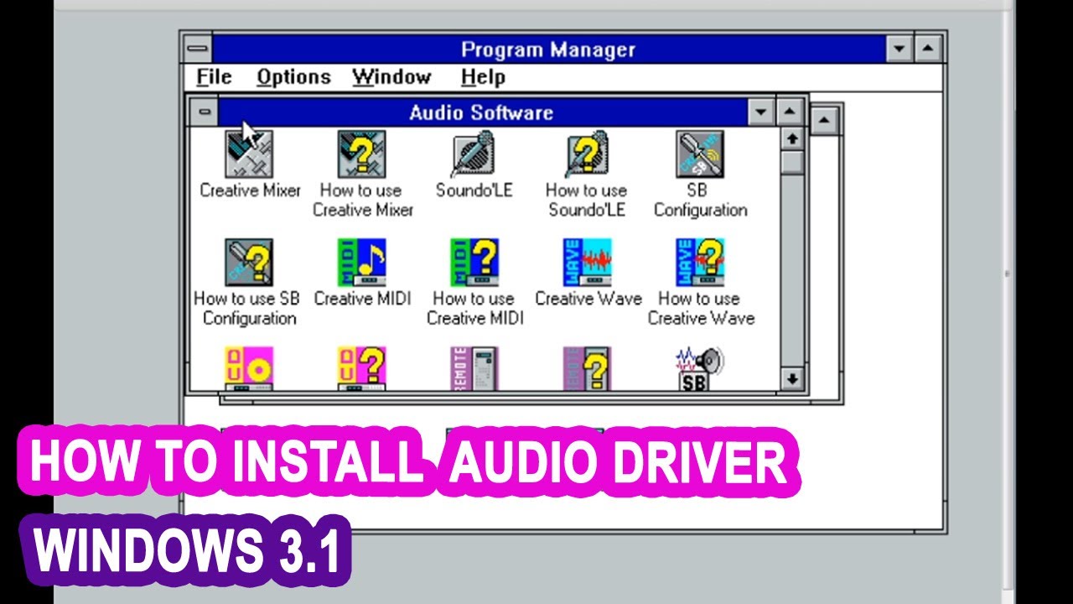
Task: Open the How to use Creative Mixer icon
Action: pyautogui.click(x=362, y=154)
